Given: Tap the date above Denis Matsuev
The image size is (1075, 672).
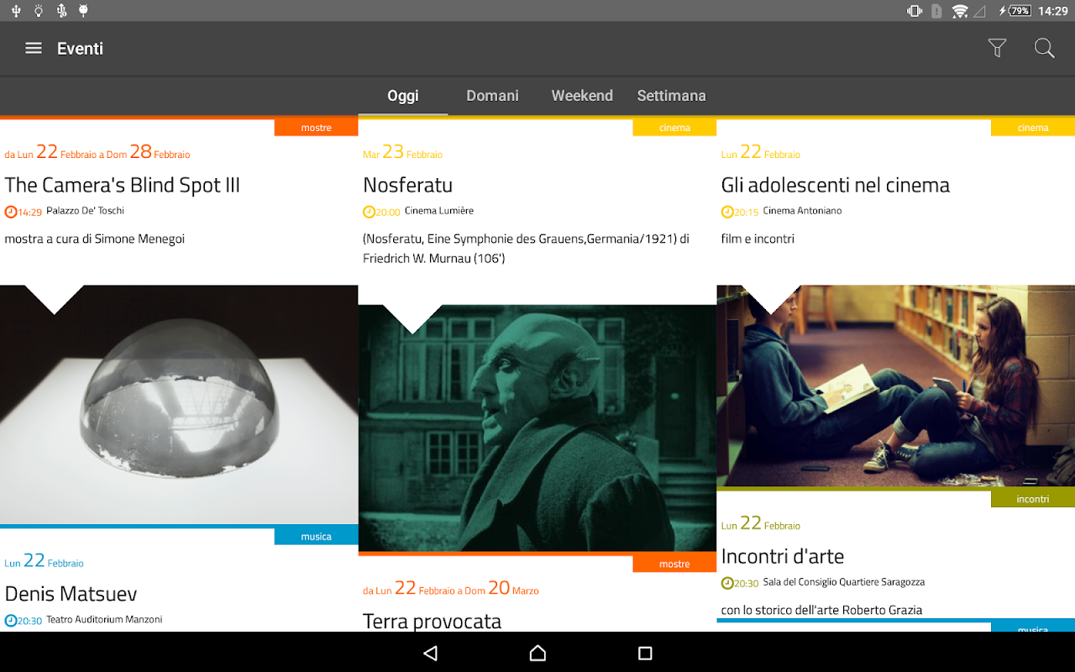Looking at the screenshot, I should [45, 561].
